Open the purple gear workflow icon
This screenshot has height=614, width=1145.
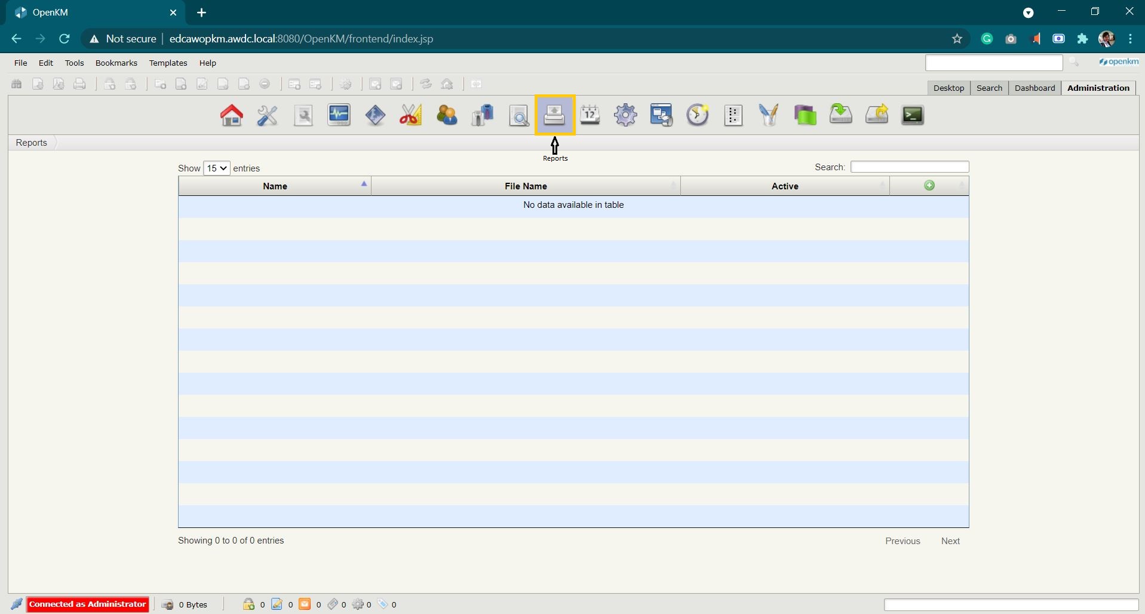tap(626, 115)
